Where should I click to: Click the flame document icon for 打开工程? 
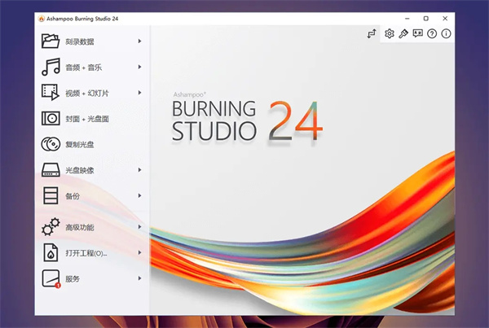click(51, 252)
